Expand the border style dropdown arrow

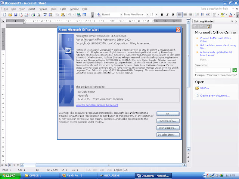pos(218,15)
